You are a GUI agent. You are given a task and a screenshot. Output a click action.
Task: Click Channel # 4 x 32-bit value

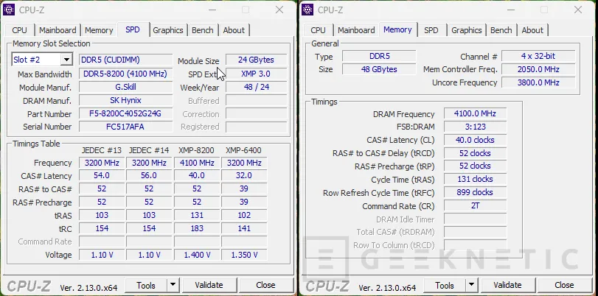[538, 56]
